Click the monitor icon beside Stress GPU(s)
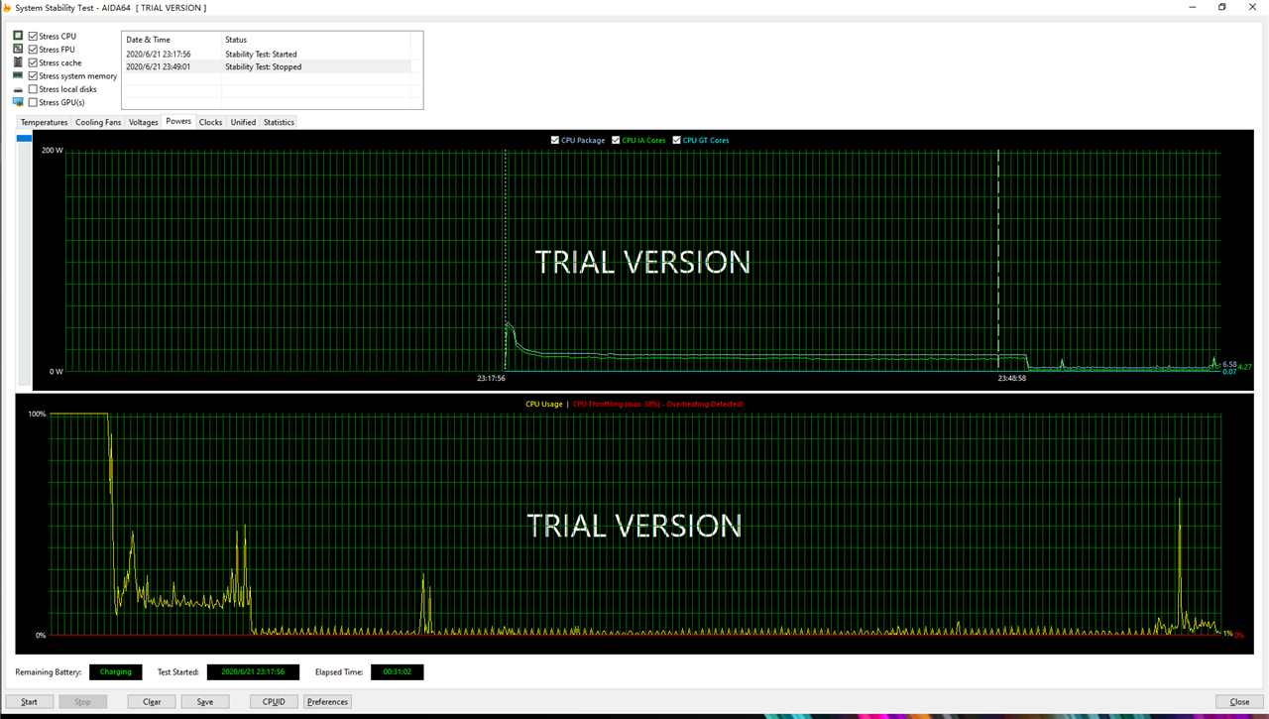Viewport: 1269px width, 719px height. 18,102
